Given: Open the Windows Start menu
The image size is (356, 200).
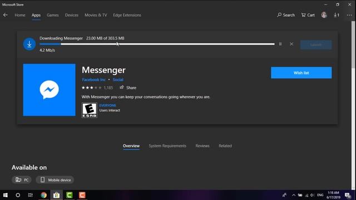Looking at the screenshot, I should point(6,195).
